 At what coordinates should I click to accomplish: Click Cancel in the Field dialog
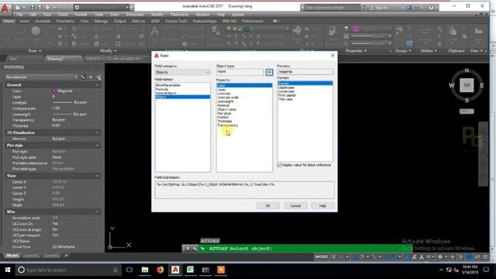tap(295, 206)
